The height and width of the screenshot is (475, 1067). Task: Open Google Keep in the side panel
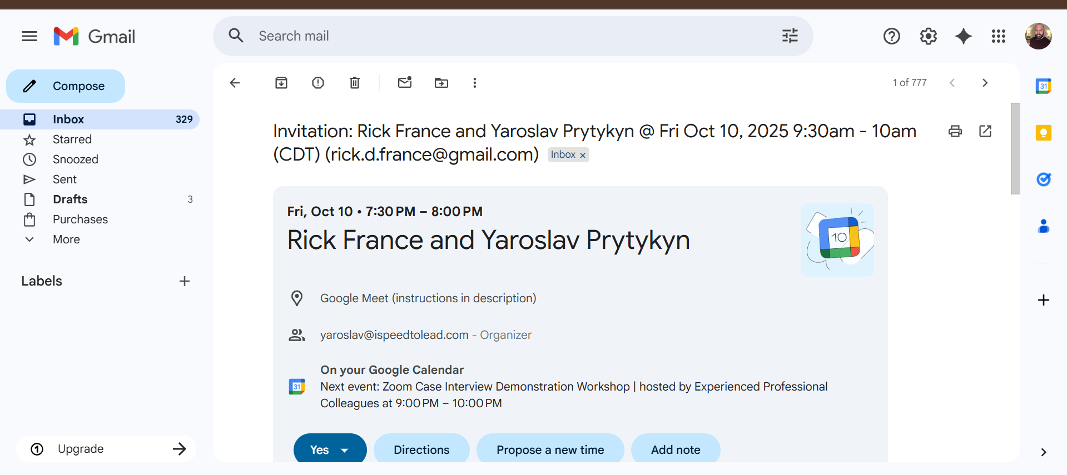tap(1043, 133)
